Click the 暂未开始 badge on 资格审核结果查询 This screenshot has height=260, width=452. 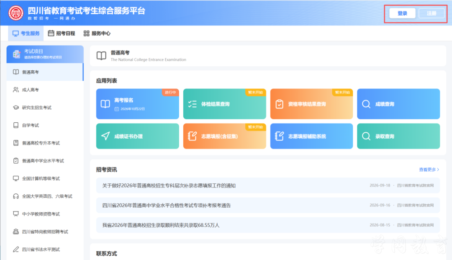(x=342, y=92)
